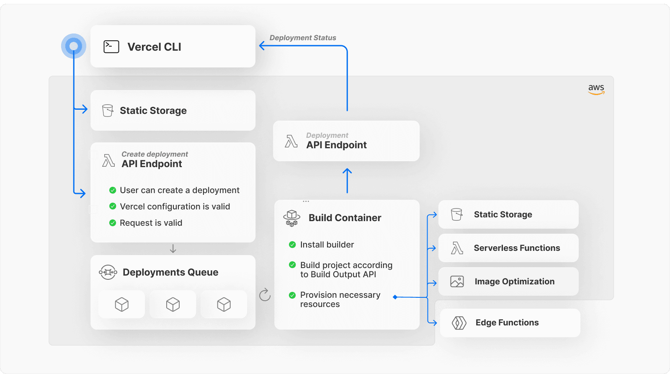The width and height of the screenshot is (670, 374).
Task: Click the Build Container cubes icon
Action: (291, 218)
